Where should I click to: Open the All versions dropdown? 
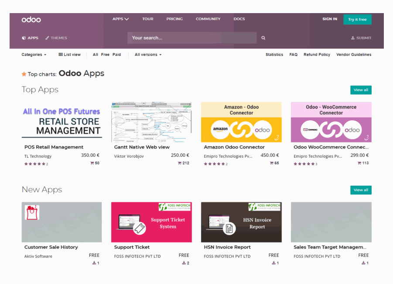(x=148, y=55)
